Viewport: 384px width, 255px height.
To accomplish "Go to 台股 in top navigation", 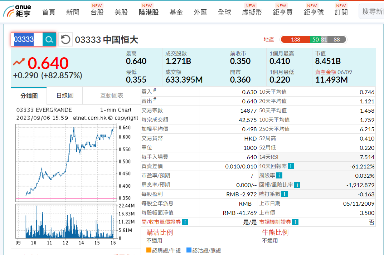I will (x=97, y=12).
